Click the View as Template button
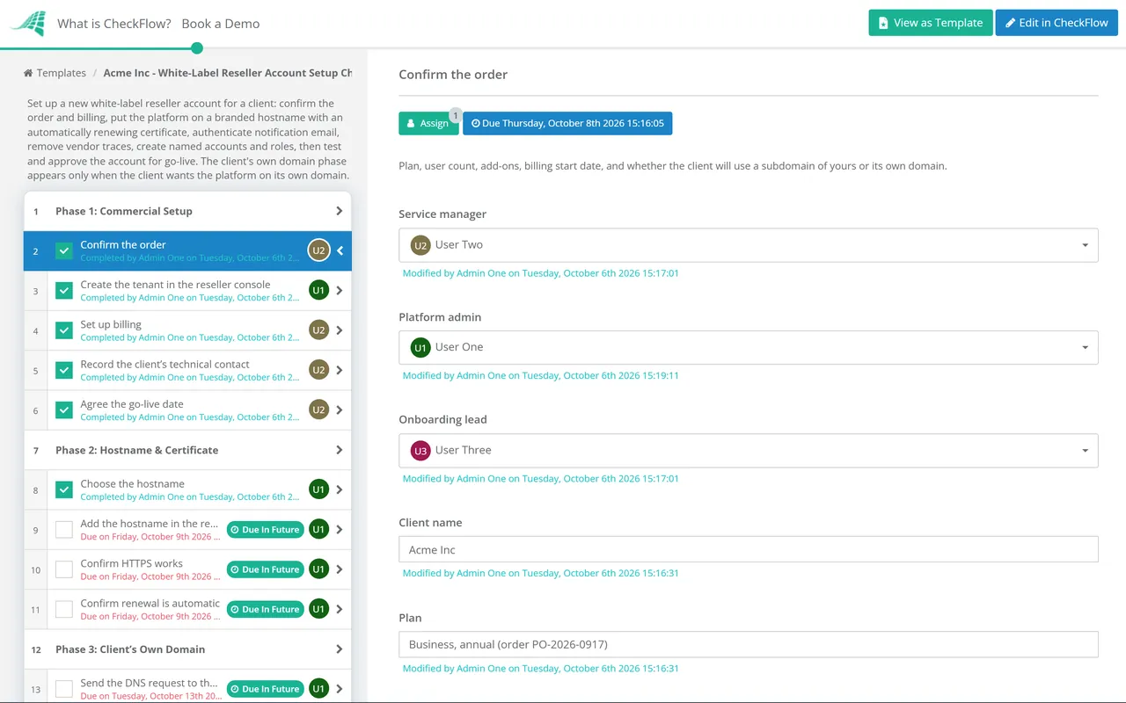The height and width of the screenshot is (703, 1126). tap(931, 23)
